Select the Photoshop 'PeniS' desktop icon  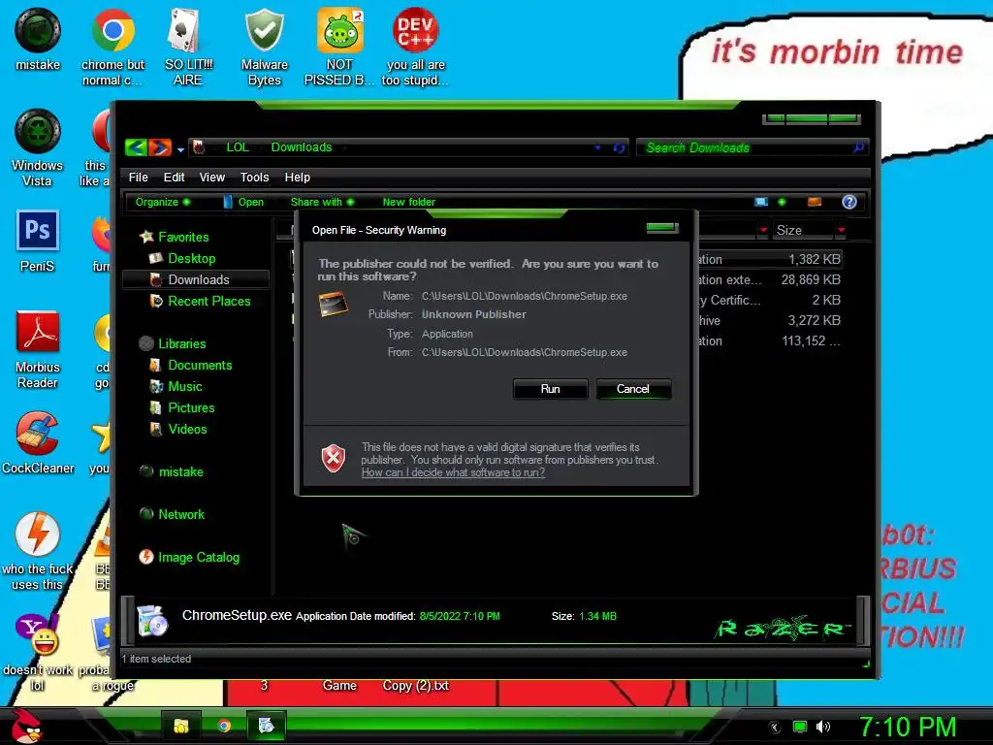[x=38, y=241]
